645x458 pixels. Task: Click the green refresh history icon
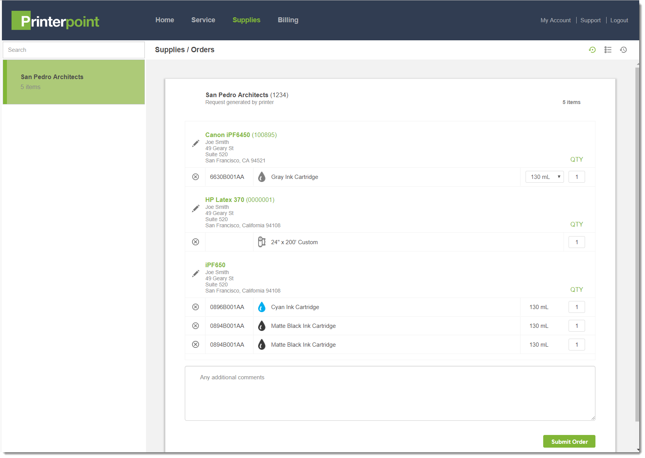[x=592, y=50]
